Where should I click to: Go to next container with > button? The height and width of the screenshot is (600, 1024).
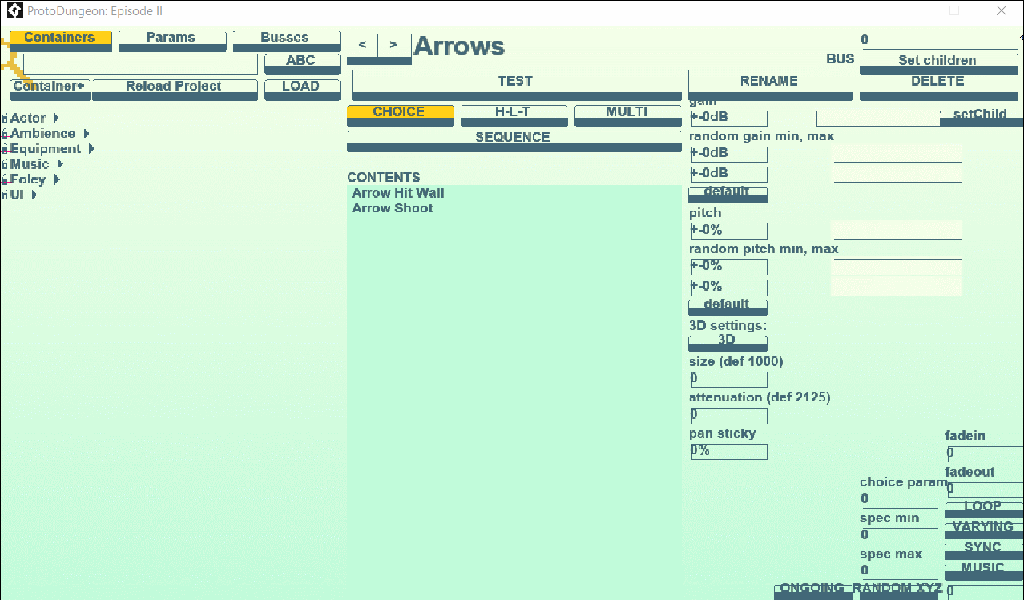[x=395, y=47]
